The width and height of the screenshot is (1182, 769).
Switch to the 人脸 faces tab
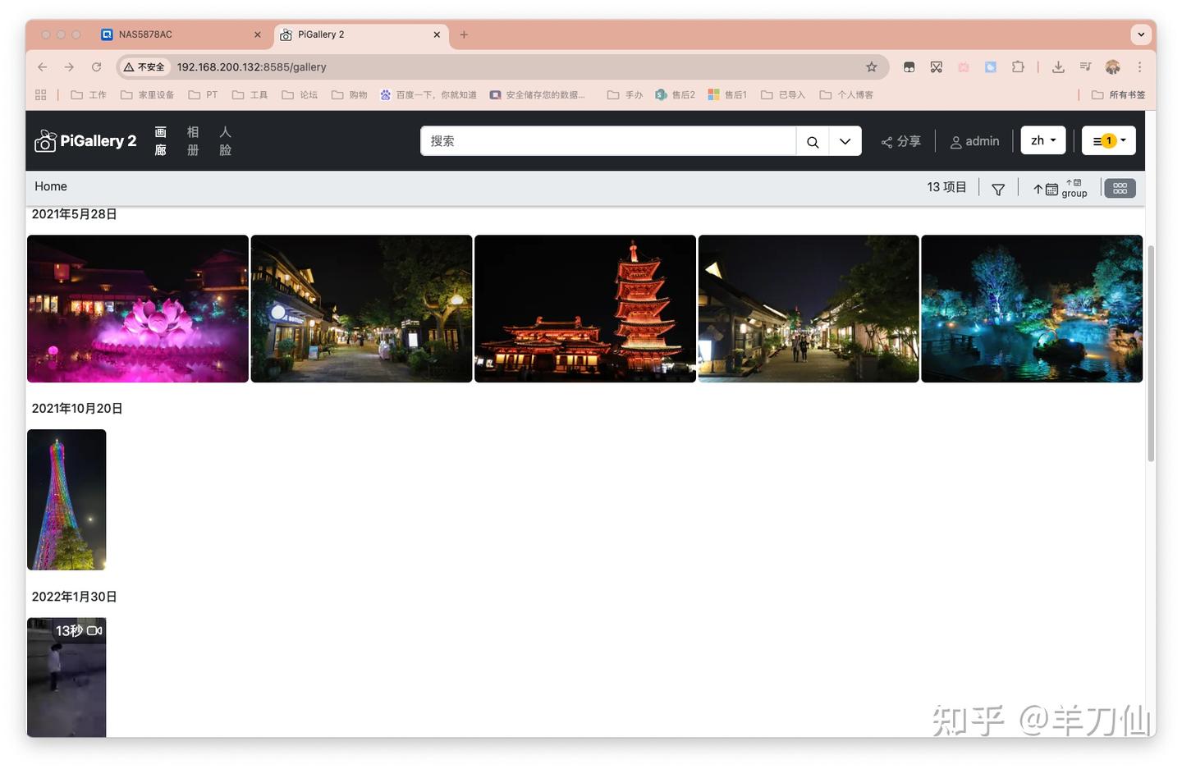tap(225, 140)
